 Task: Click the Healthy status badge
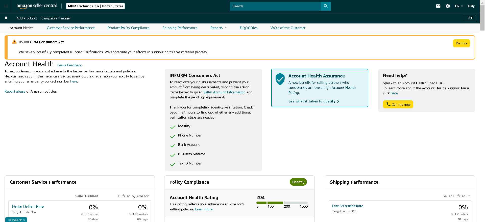tap(298, 182)
